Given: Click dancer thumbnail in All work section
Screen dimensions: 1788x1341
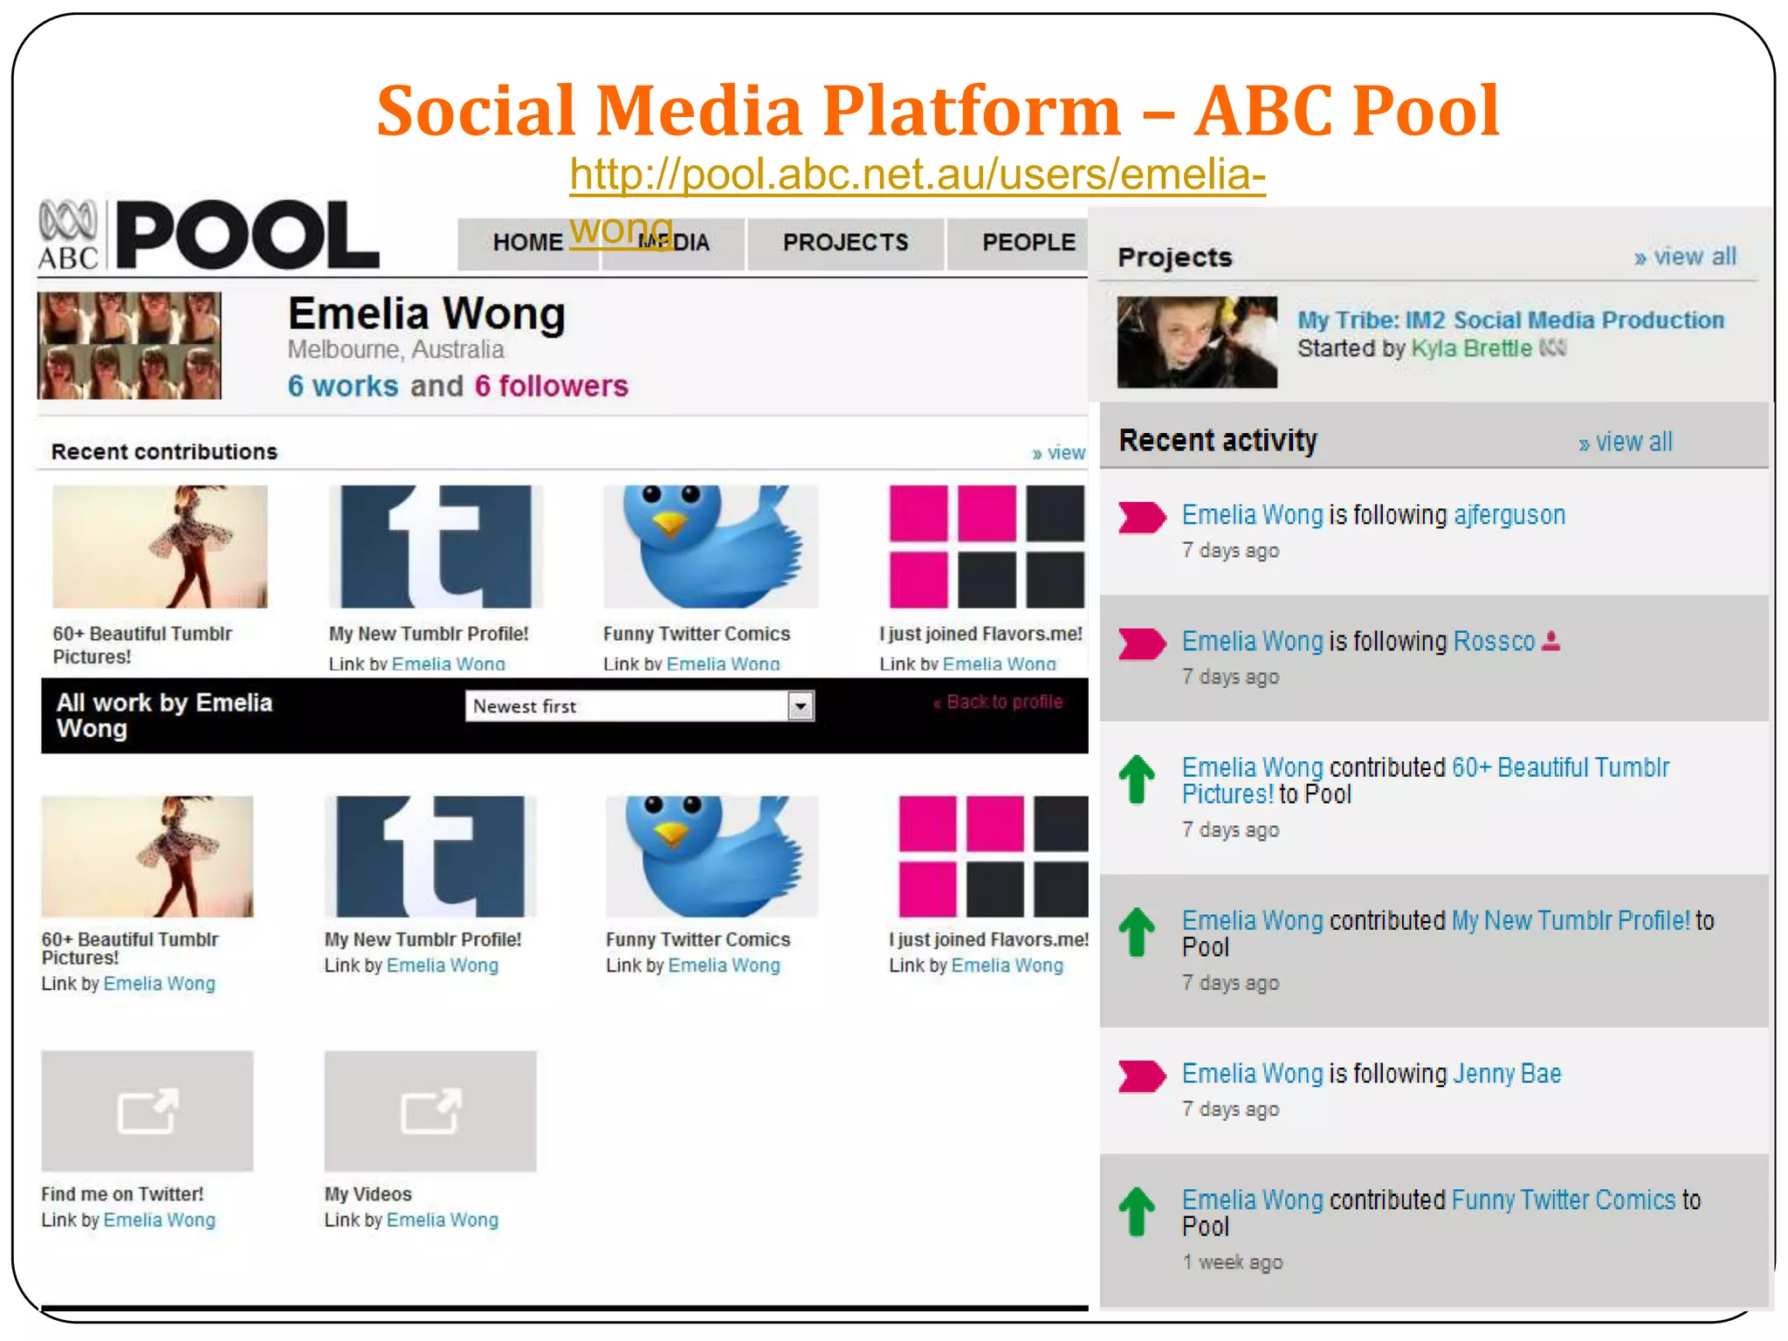Looking at the screenshot, I should (148, 856).
